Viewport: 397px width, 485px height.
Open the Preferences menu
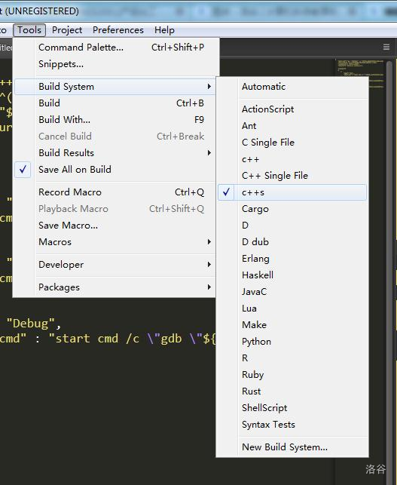[x=118, y=30]
